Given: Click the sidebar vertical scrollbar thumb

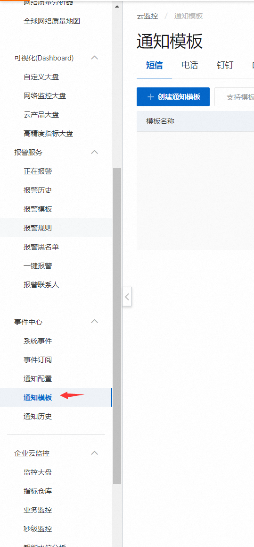Looking at the screenshot, I should tap(117, 326).
